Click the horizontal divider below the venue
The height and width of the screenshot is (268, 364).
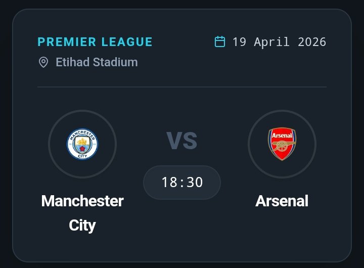click(x=182, y=87)
